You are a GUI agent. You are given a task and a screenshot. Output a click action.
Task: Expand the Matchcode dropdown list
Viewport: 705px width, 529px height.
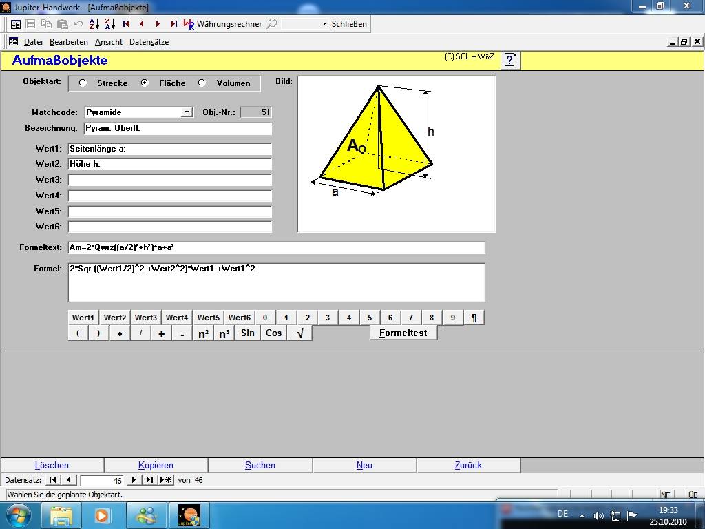[x=187, y=112]
